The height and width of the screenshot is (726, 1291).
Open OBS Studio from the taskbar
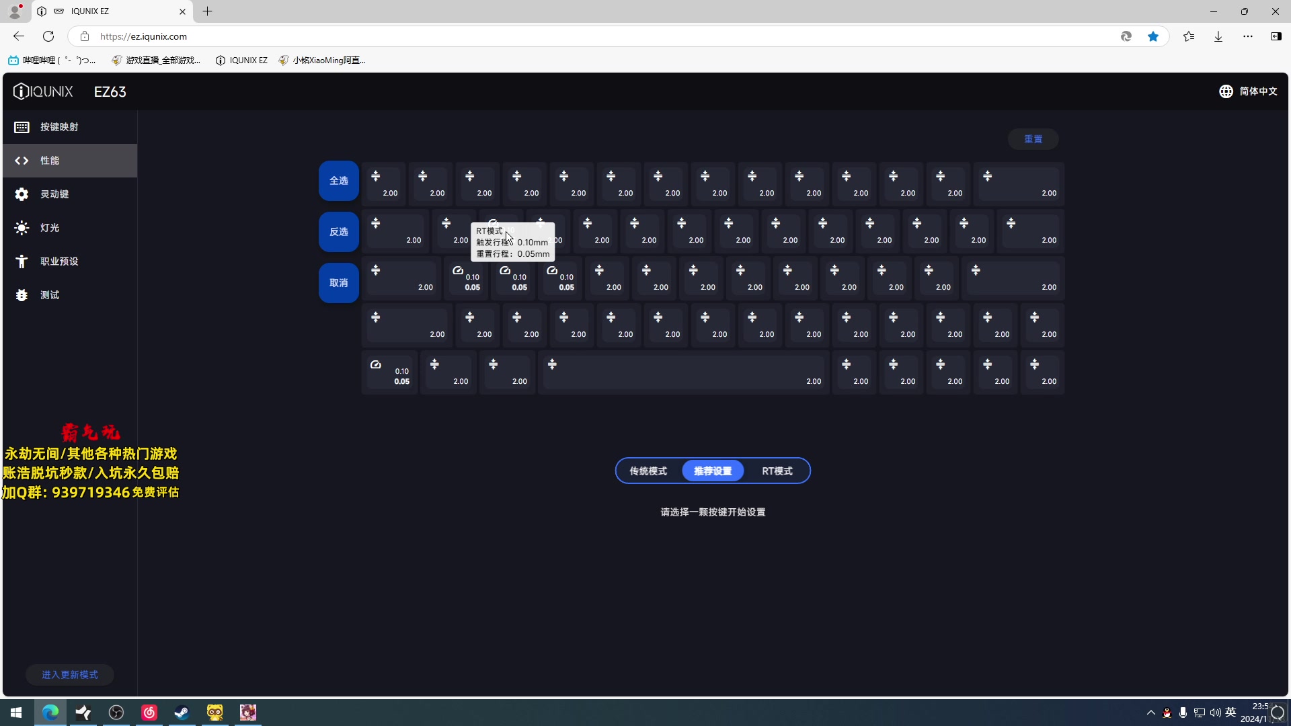(x=116, y=713)
